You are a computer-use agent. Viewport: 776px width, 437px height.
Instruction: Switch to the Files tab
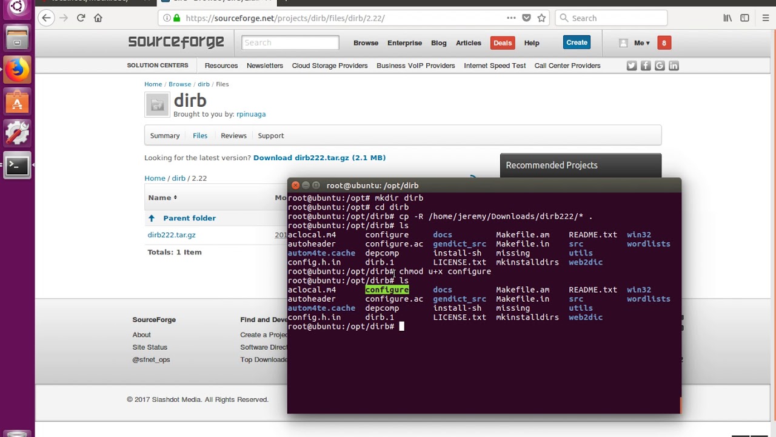click(x=200, y=135)
